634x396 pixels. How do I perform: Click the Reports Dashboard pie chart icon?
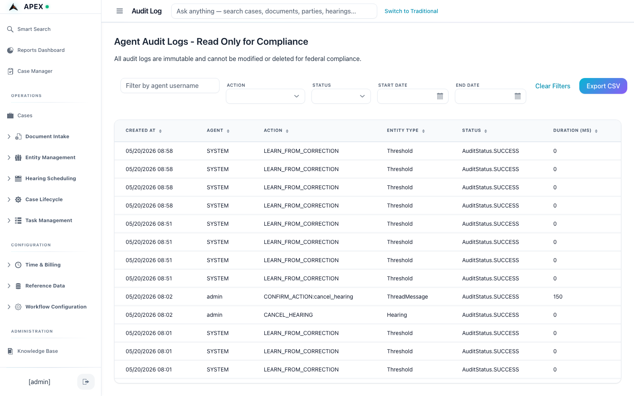10,50
